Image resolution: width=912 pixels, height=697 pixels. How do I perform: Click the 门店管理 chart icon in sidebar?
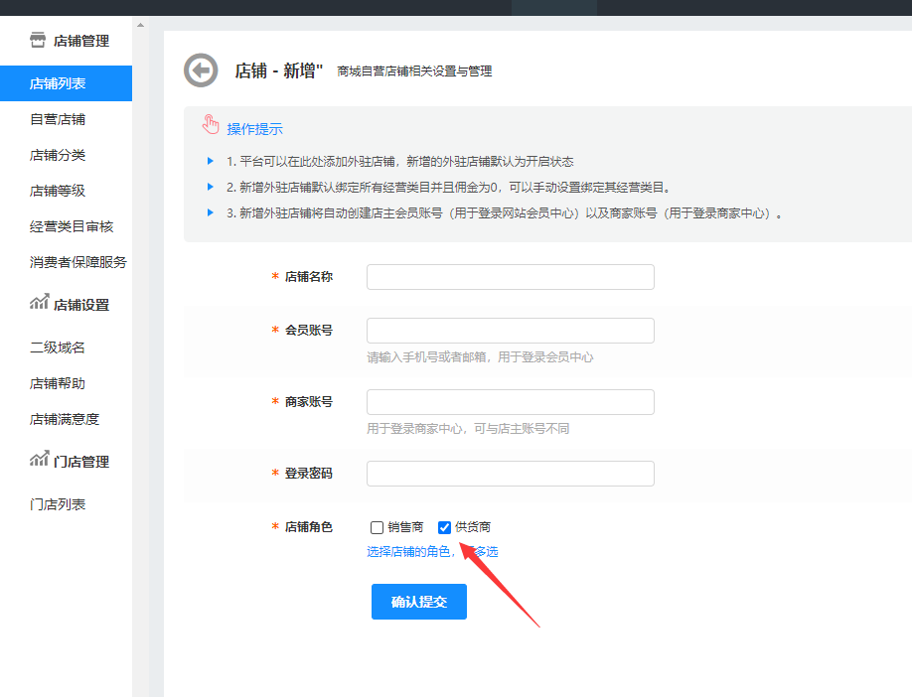click(39, 460)
